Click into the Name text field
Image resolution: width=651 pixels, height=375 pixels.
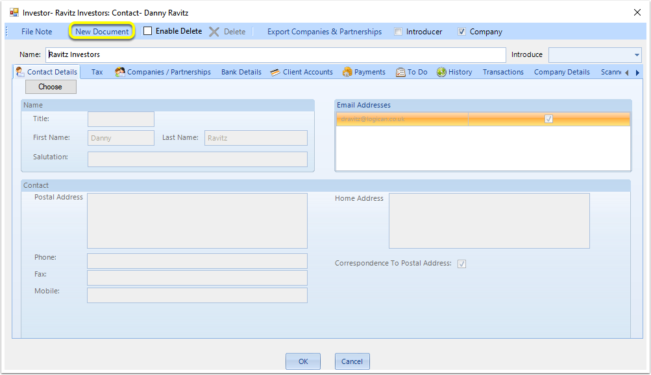[x=276, y=54]
